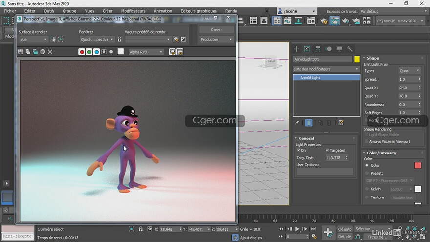430x242 pixels.
Task: Open the yaxxine user account dropdown
Action: [297, 11]
